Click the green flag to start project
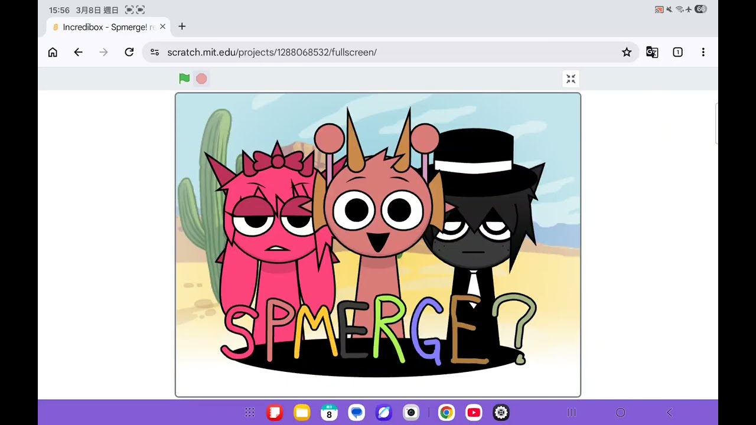 [x=184, y=79]
